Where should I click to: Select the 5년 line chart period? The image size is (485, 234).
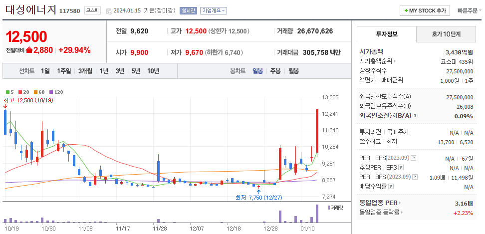pyautogui.click(x=136, y=71)
